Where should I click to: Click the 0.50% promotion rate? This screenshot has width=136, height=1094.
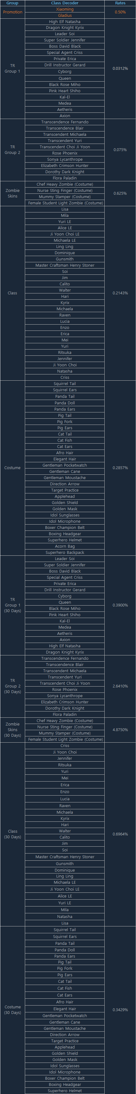pos(120,12)
